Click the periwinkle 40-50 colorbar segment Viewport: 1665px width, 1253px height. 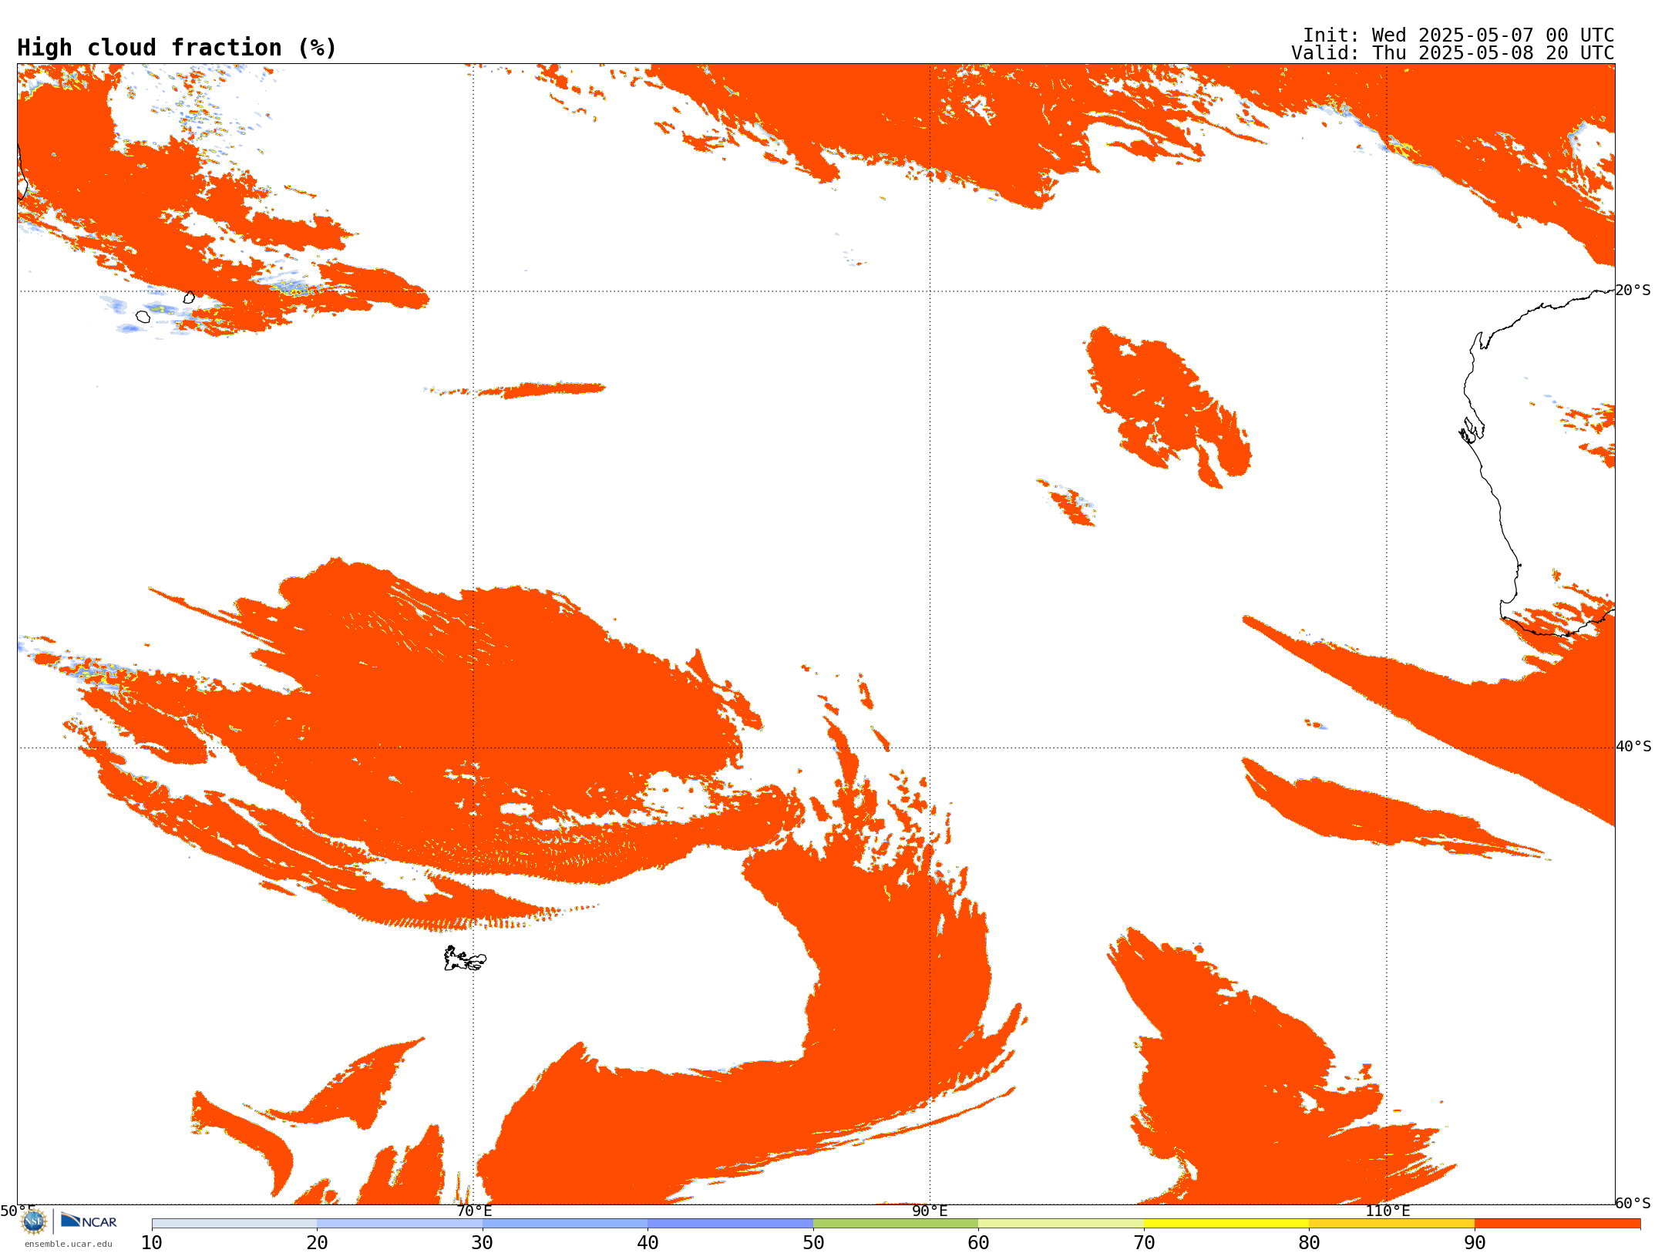click(x=730, y=1223)
